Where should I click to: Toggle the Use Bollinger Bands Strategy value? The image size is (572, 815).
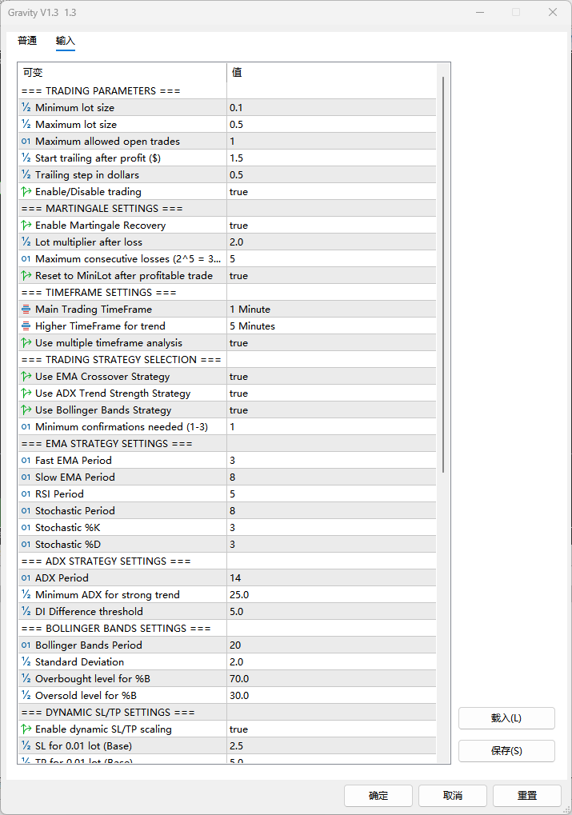point(330,410)
